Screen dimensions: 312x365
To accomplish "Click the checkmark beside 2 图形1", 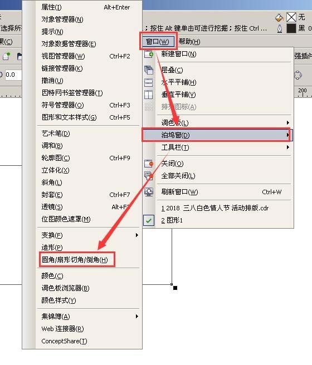I will 149,220.
